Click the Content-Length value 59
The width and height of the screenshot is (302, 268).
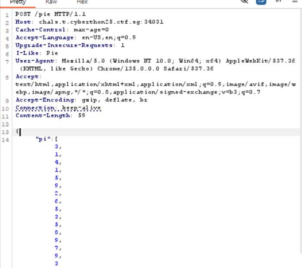[x=82, y=116]
